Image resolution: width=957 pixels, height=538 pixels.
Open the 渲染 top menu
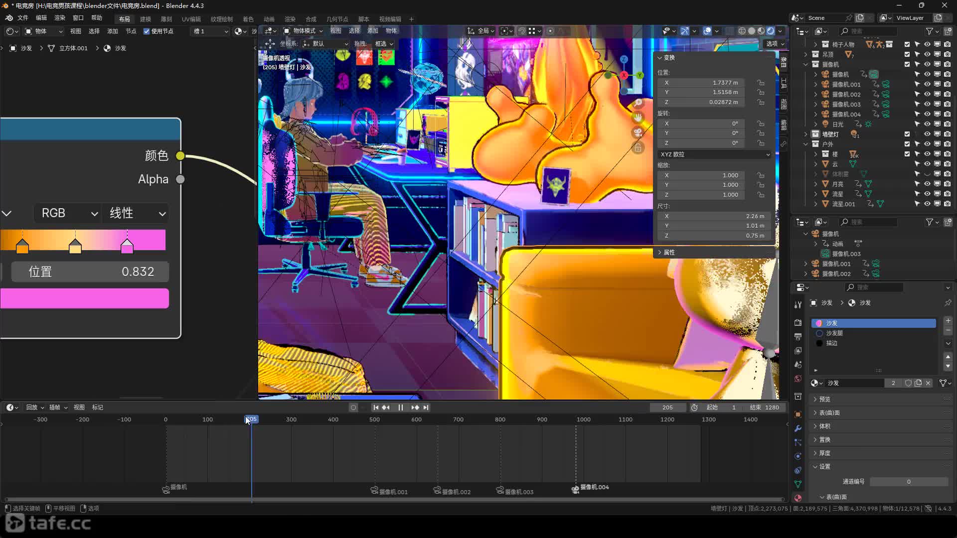(59, 17)
